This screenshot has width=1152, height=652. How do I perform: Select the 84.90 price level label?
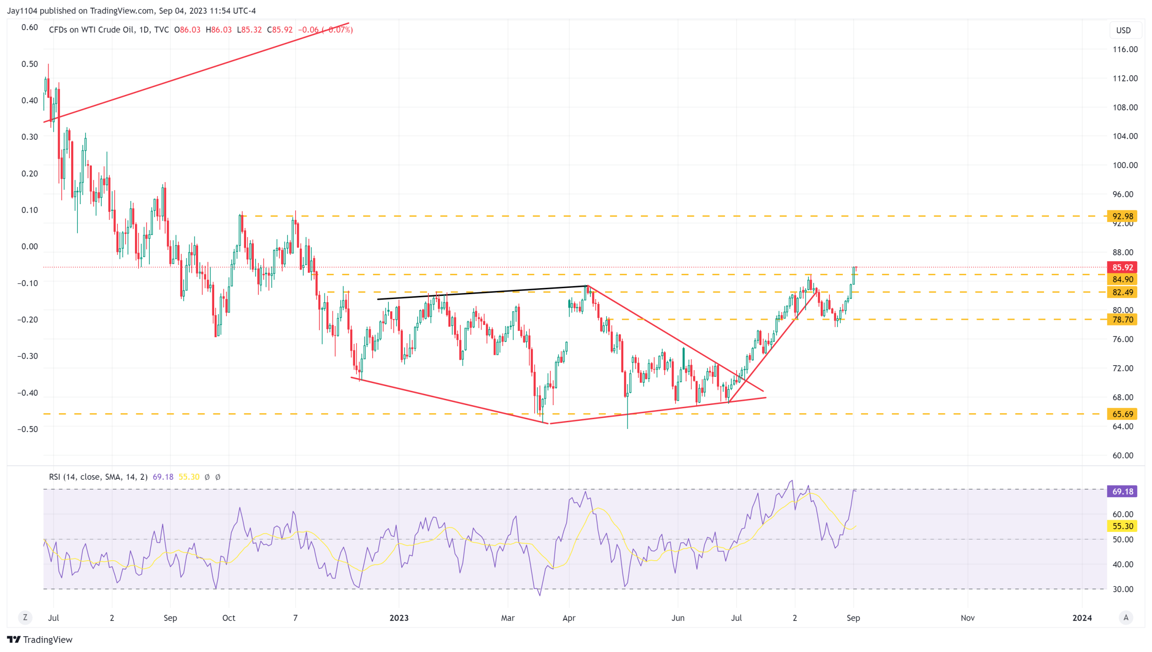pyautogui.click(x=1122, y=279)
